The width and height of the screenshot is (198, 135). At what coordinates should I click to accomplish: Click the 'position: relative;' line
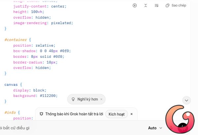pos(34,45)
